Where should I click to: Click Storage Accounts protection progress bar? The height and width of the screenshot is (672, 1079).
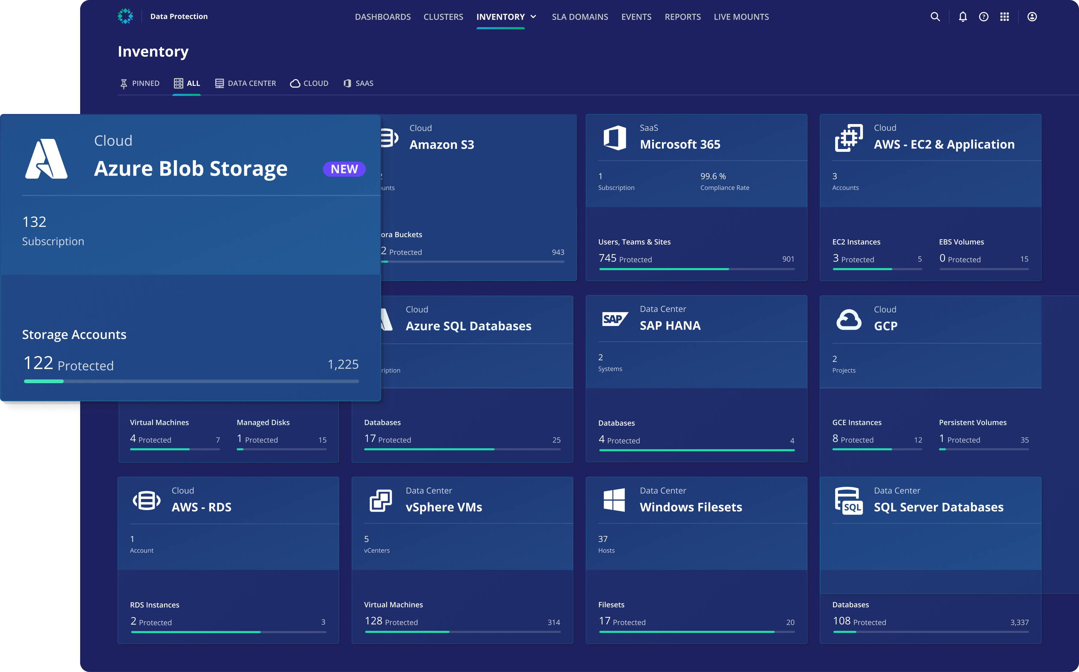coord(191,381)
